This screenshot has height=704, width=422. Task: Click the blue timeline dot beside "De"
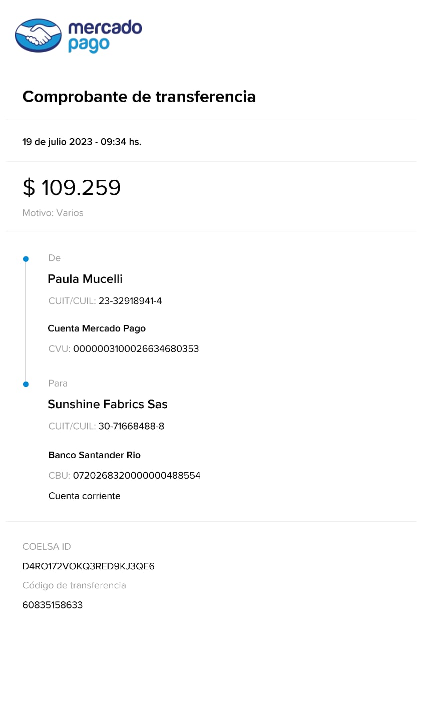[x=26, y=259]
